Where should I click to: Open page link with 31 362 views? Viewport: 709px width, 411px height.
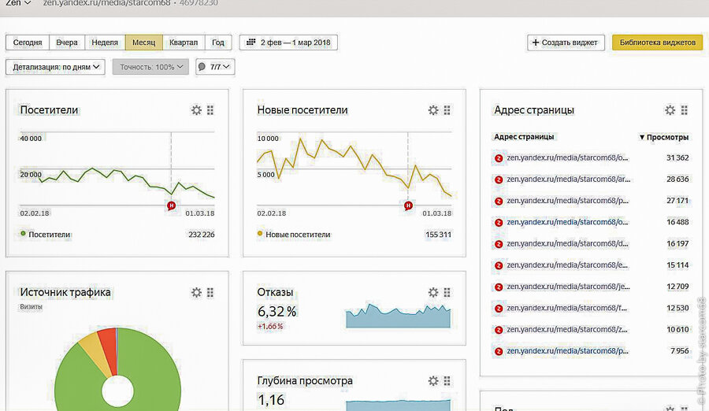click(567, 157)
